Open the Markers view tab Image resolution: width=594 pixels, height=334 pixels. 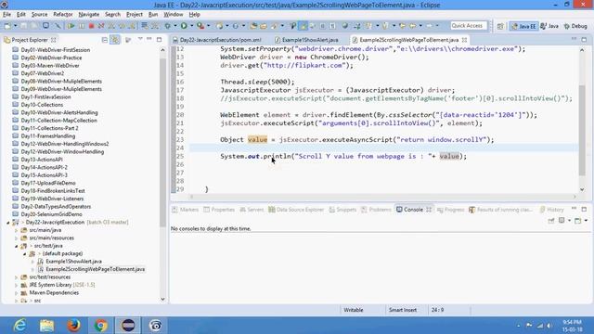pos(186,210)
